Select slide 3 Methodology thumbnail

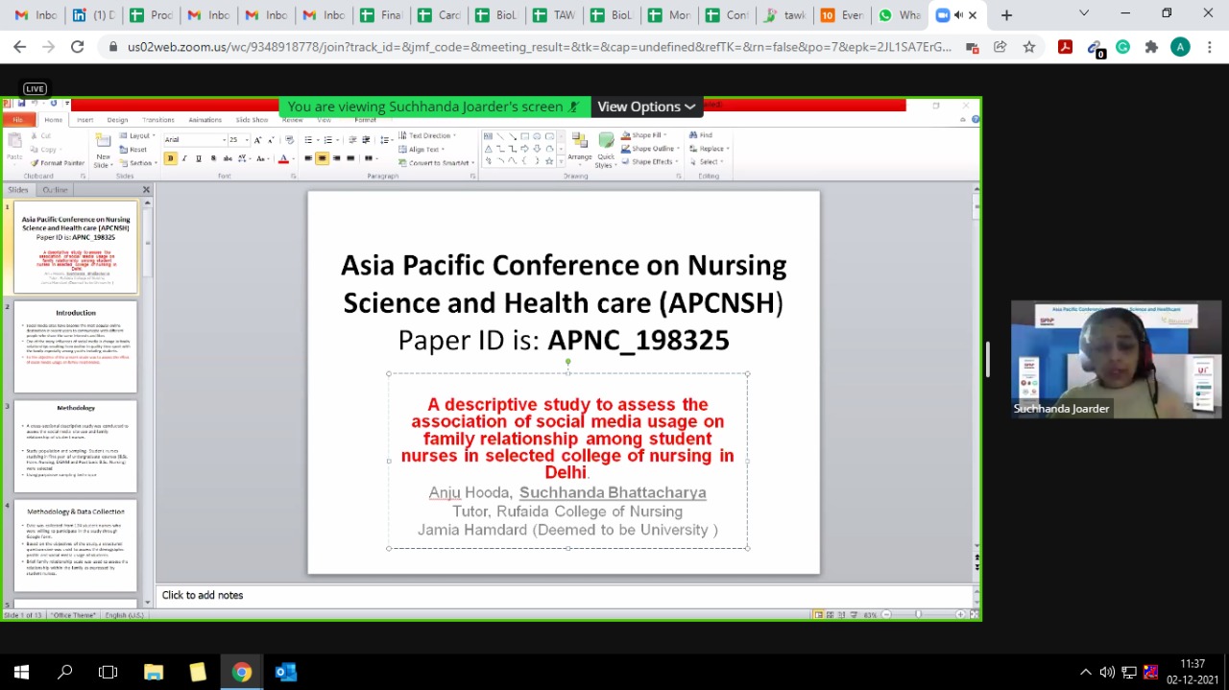[x=75, y=446]
